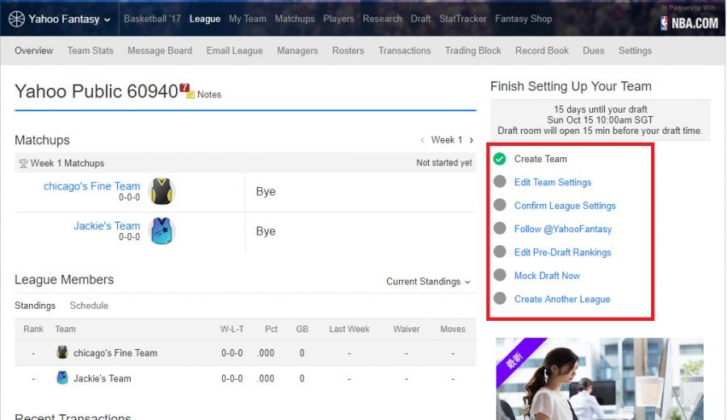Click the red notification badge near league title
727x420 pixels.
[184, 87]
